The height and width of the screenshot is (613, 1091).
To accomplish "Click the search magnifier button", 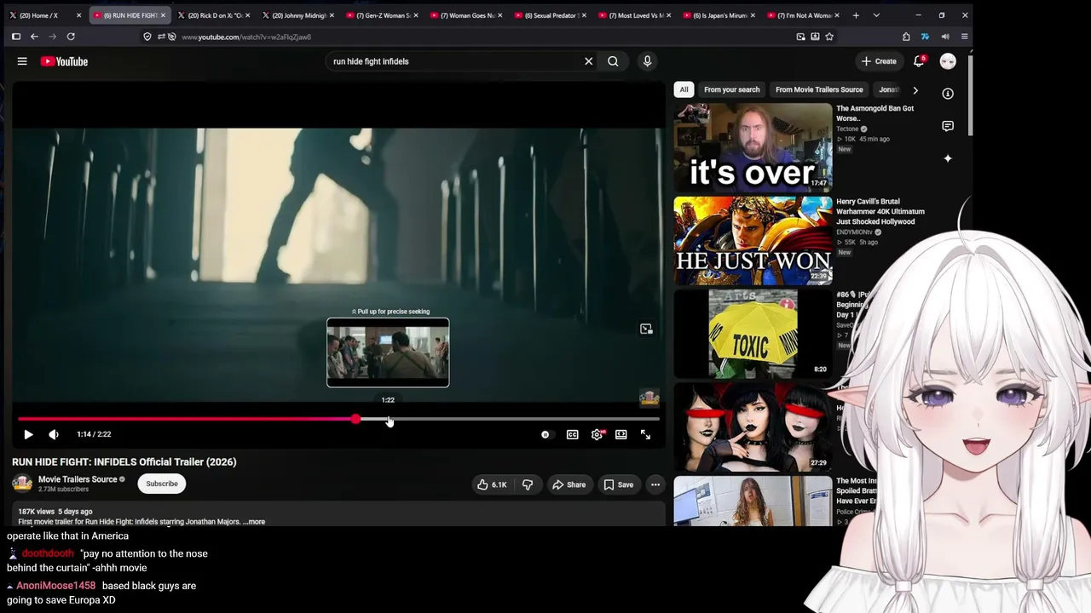I will click(x=613, y=61).
